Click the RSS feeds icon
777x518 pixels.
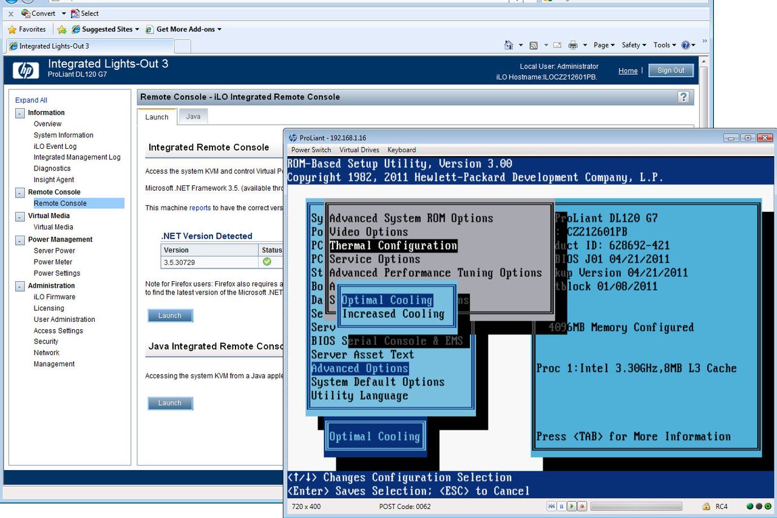(534, 45)
